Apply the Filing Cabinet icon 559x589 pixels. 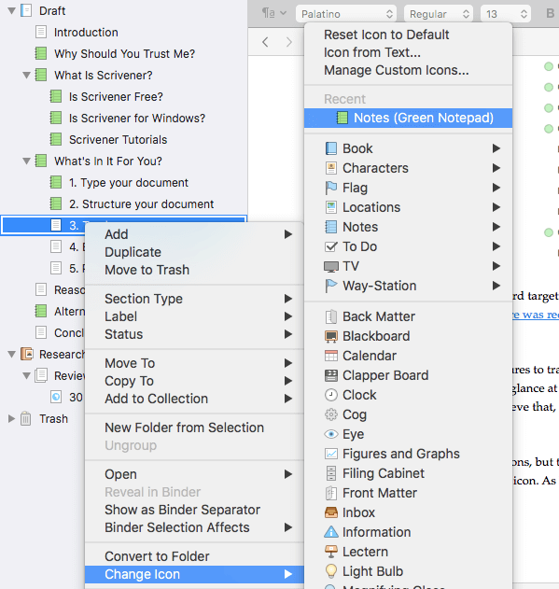coord(408,473)
